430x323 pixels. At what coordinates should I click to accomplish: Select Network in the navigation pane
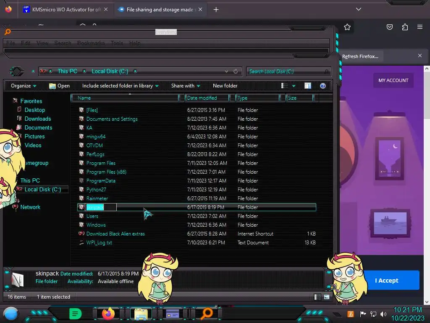30,207
